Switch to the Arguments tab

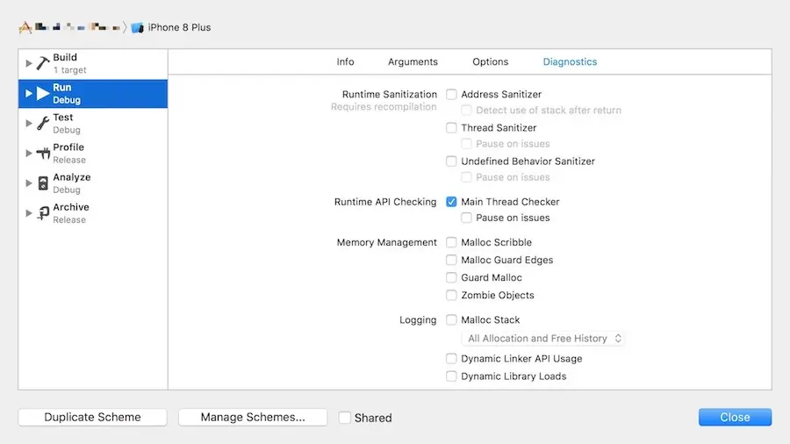tap(413, 62)
